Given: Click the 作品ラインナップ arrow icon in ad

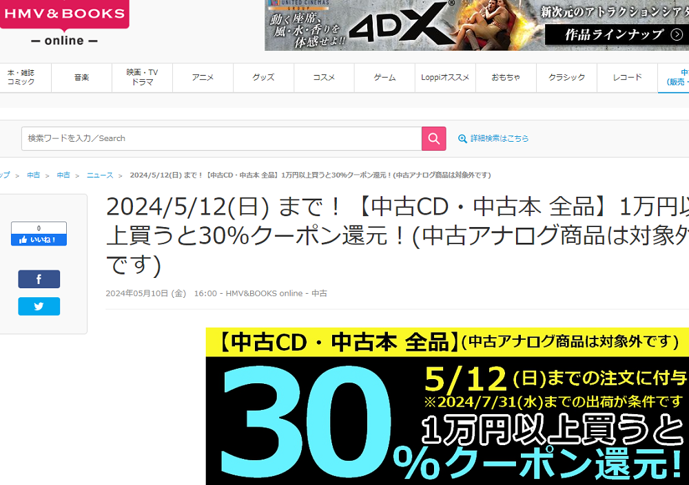Looking at the screenshot, I should pos(677,34).
